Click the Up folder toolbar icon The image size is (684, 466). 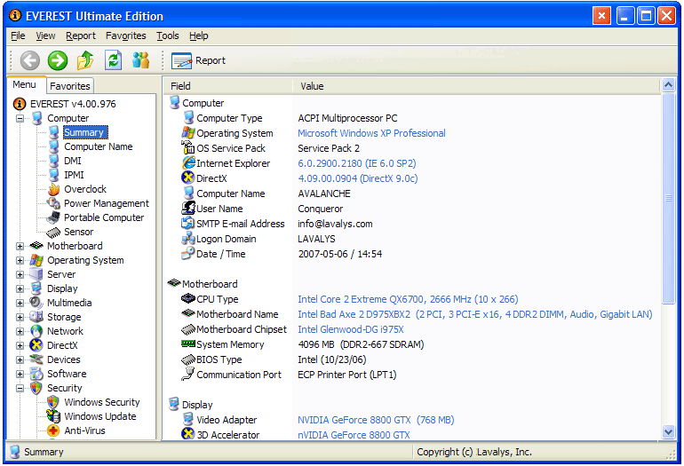[x=85, y=60]
